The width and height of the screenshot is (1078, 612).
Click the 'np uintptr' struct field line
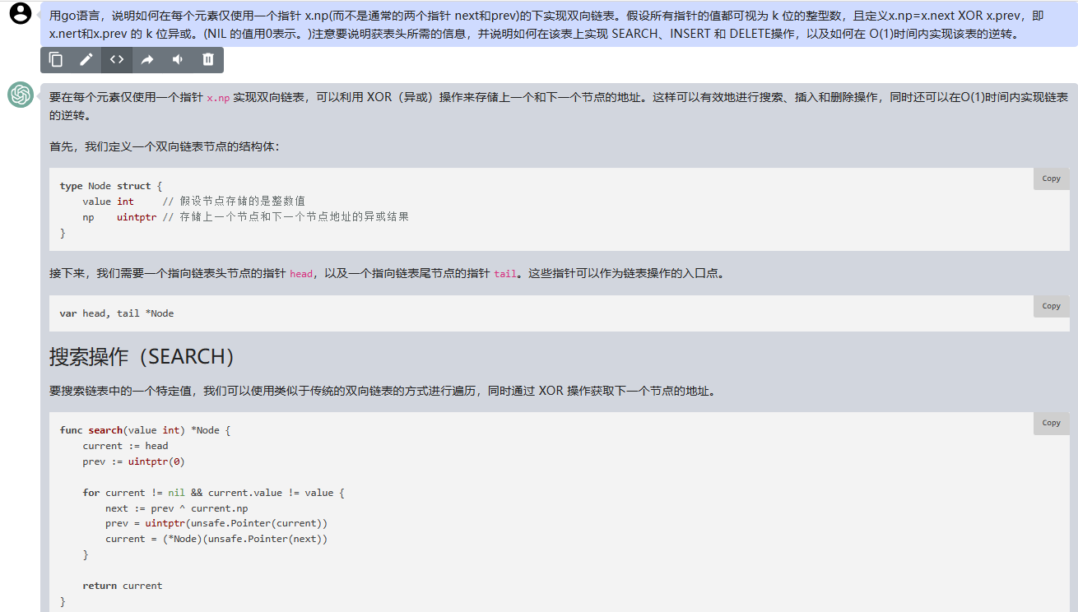pos(245,217)
